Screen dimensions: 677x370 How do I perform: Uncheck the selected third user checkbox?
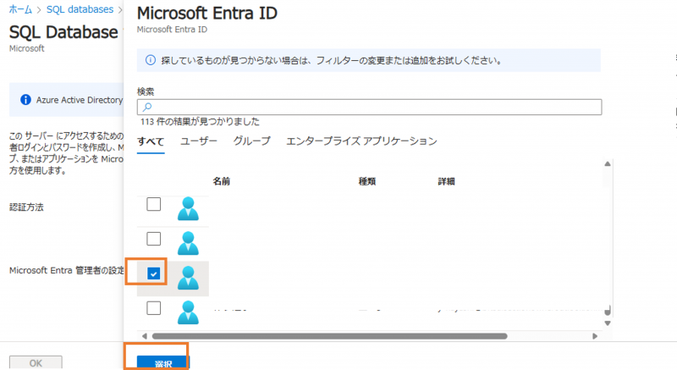[154, 273]
